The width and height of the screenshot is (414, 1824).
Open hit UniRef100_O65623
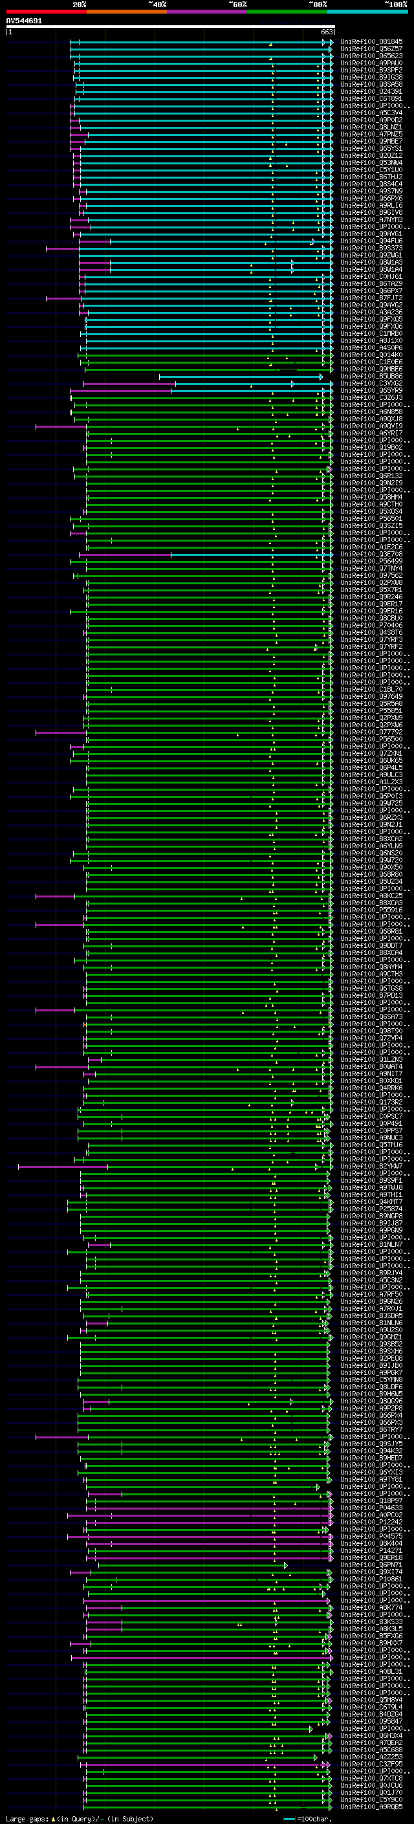[x=371, y=56]
